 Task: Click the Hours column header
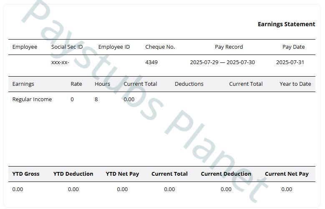point(102,84)
